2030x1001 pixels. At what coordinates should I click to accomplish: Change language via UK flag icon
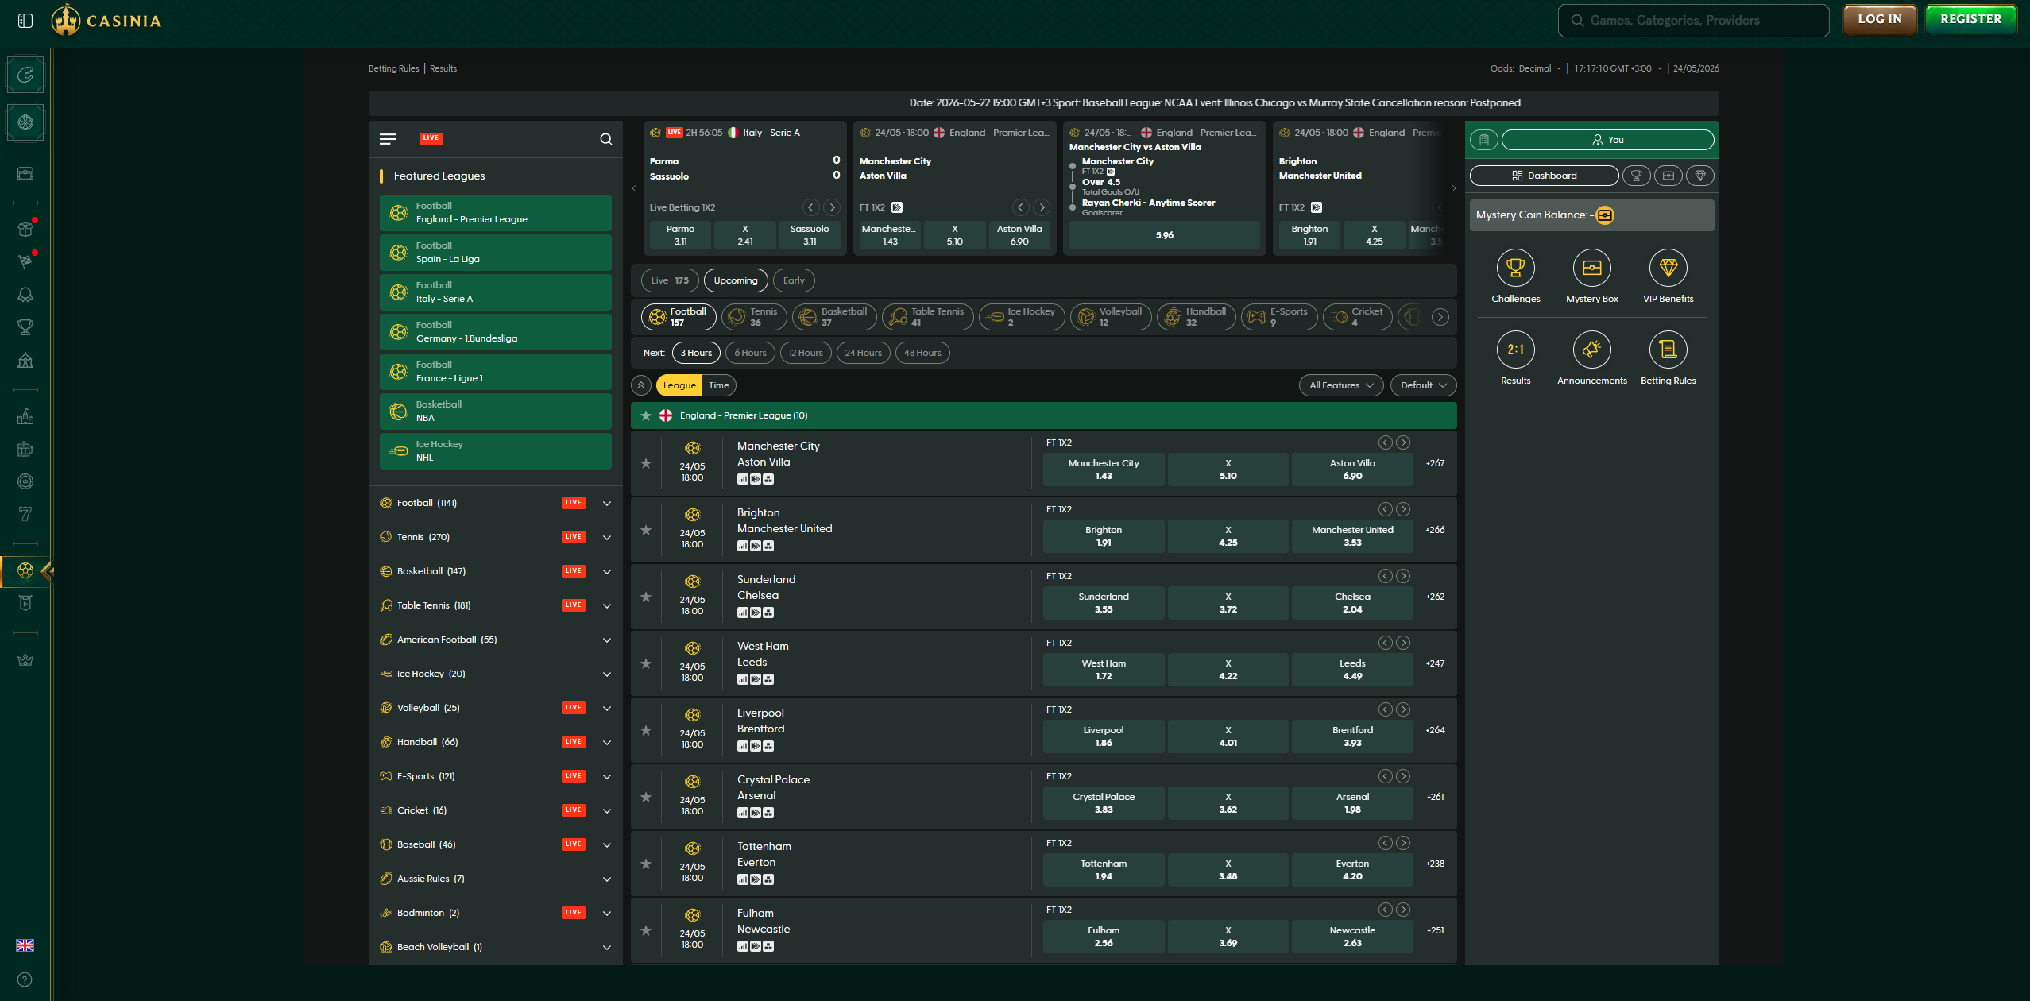[25, 945]
